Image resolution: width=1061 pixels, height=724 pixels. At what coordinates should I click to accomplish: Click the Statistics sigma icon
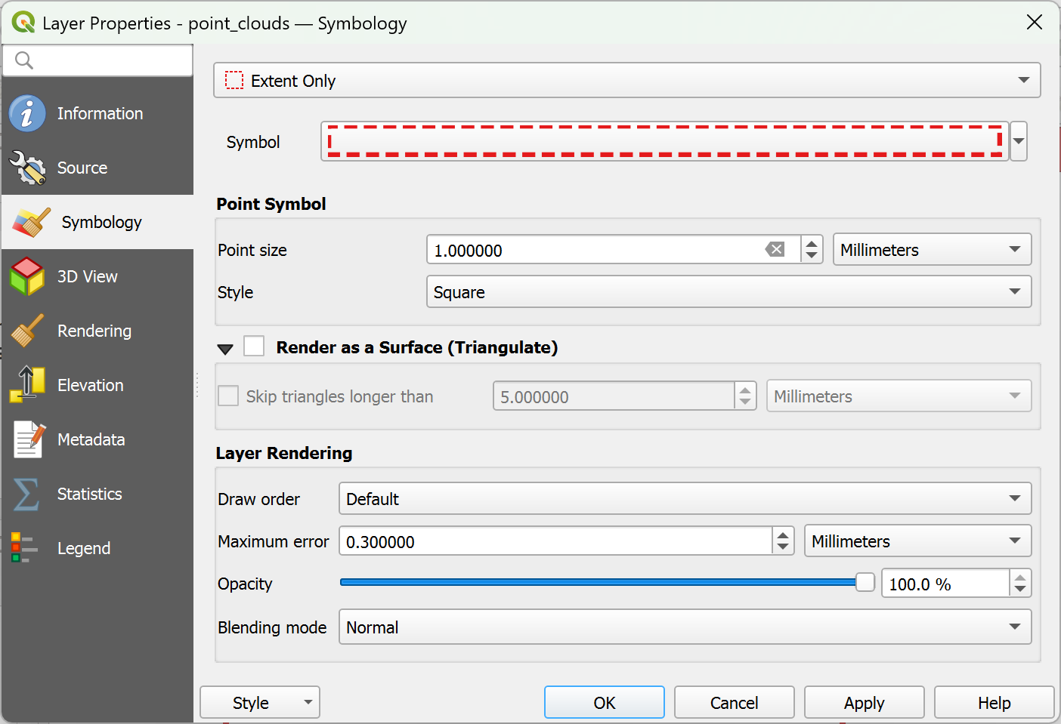(26, 494)
